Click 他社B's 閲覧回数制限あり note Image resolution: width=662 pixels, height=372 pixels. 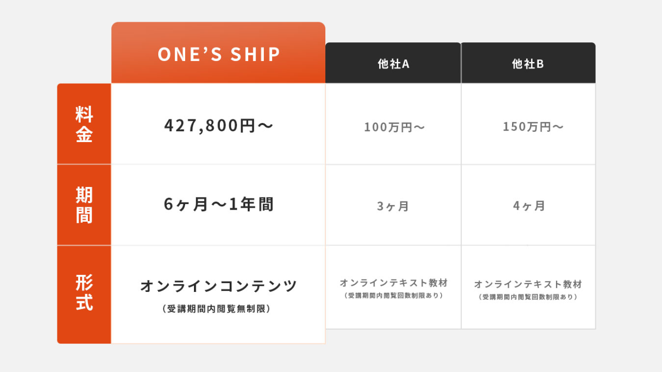pos(528,297)
